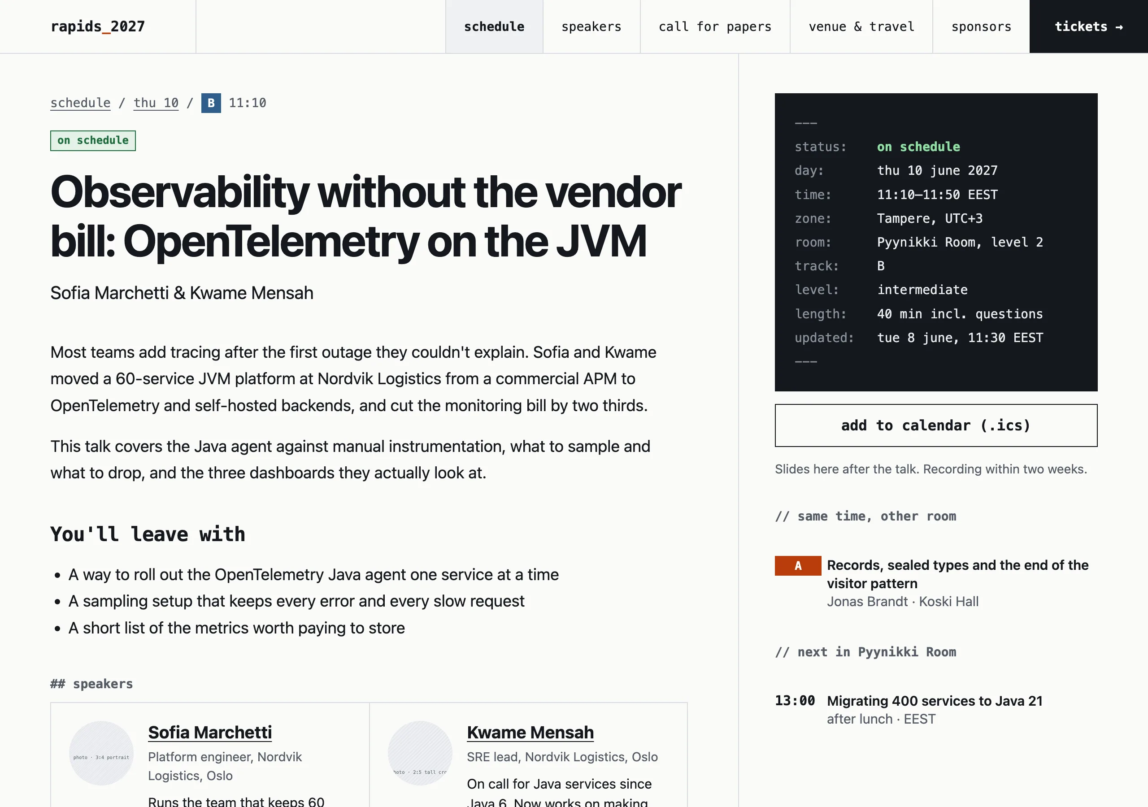Screen dimensions: 1148x807
Task: Click the // next in Pyynikki Room heading
Action: coord(865,652)
